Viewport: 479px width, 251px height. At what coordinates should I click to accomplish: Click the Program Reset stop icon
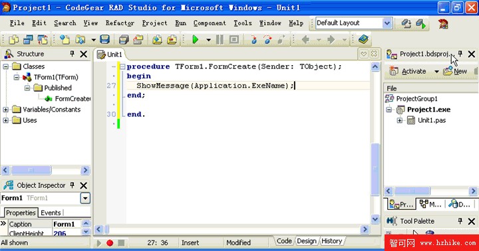[x=234, y=40]
